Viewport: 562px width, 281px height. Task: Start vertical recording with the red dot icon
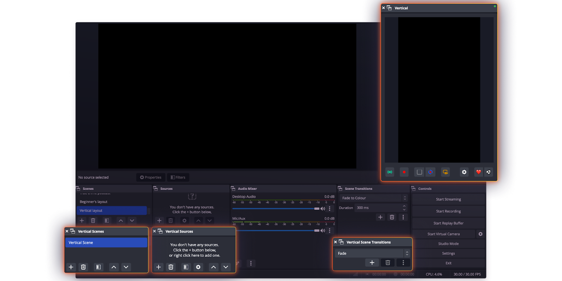point(404,172)
